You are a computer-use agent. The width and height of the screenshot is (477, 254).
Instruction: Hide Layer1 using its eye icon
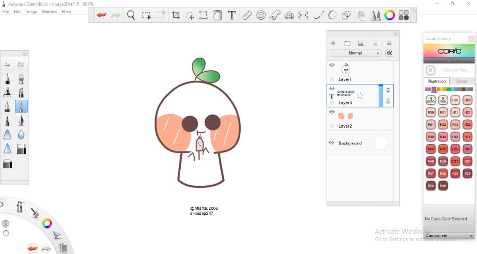click(x=332, y=65)
